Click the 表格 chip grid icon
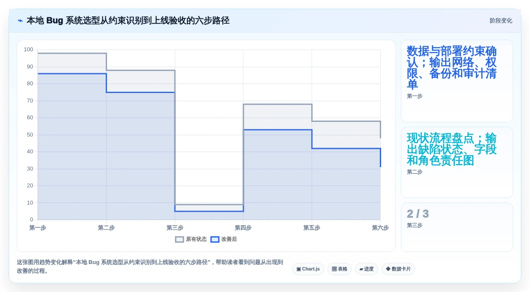Image resolution: width=530 pixels, height=292 pixels. click(x=334, y=269)
